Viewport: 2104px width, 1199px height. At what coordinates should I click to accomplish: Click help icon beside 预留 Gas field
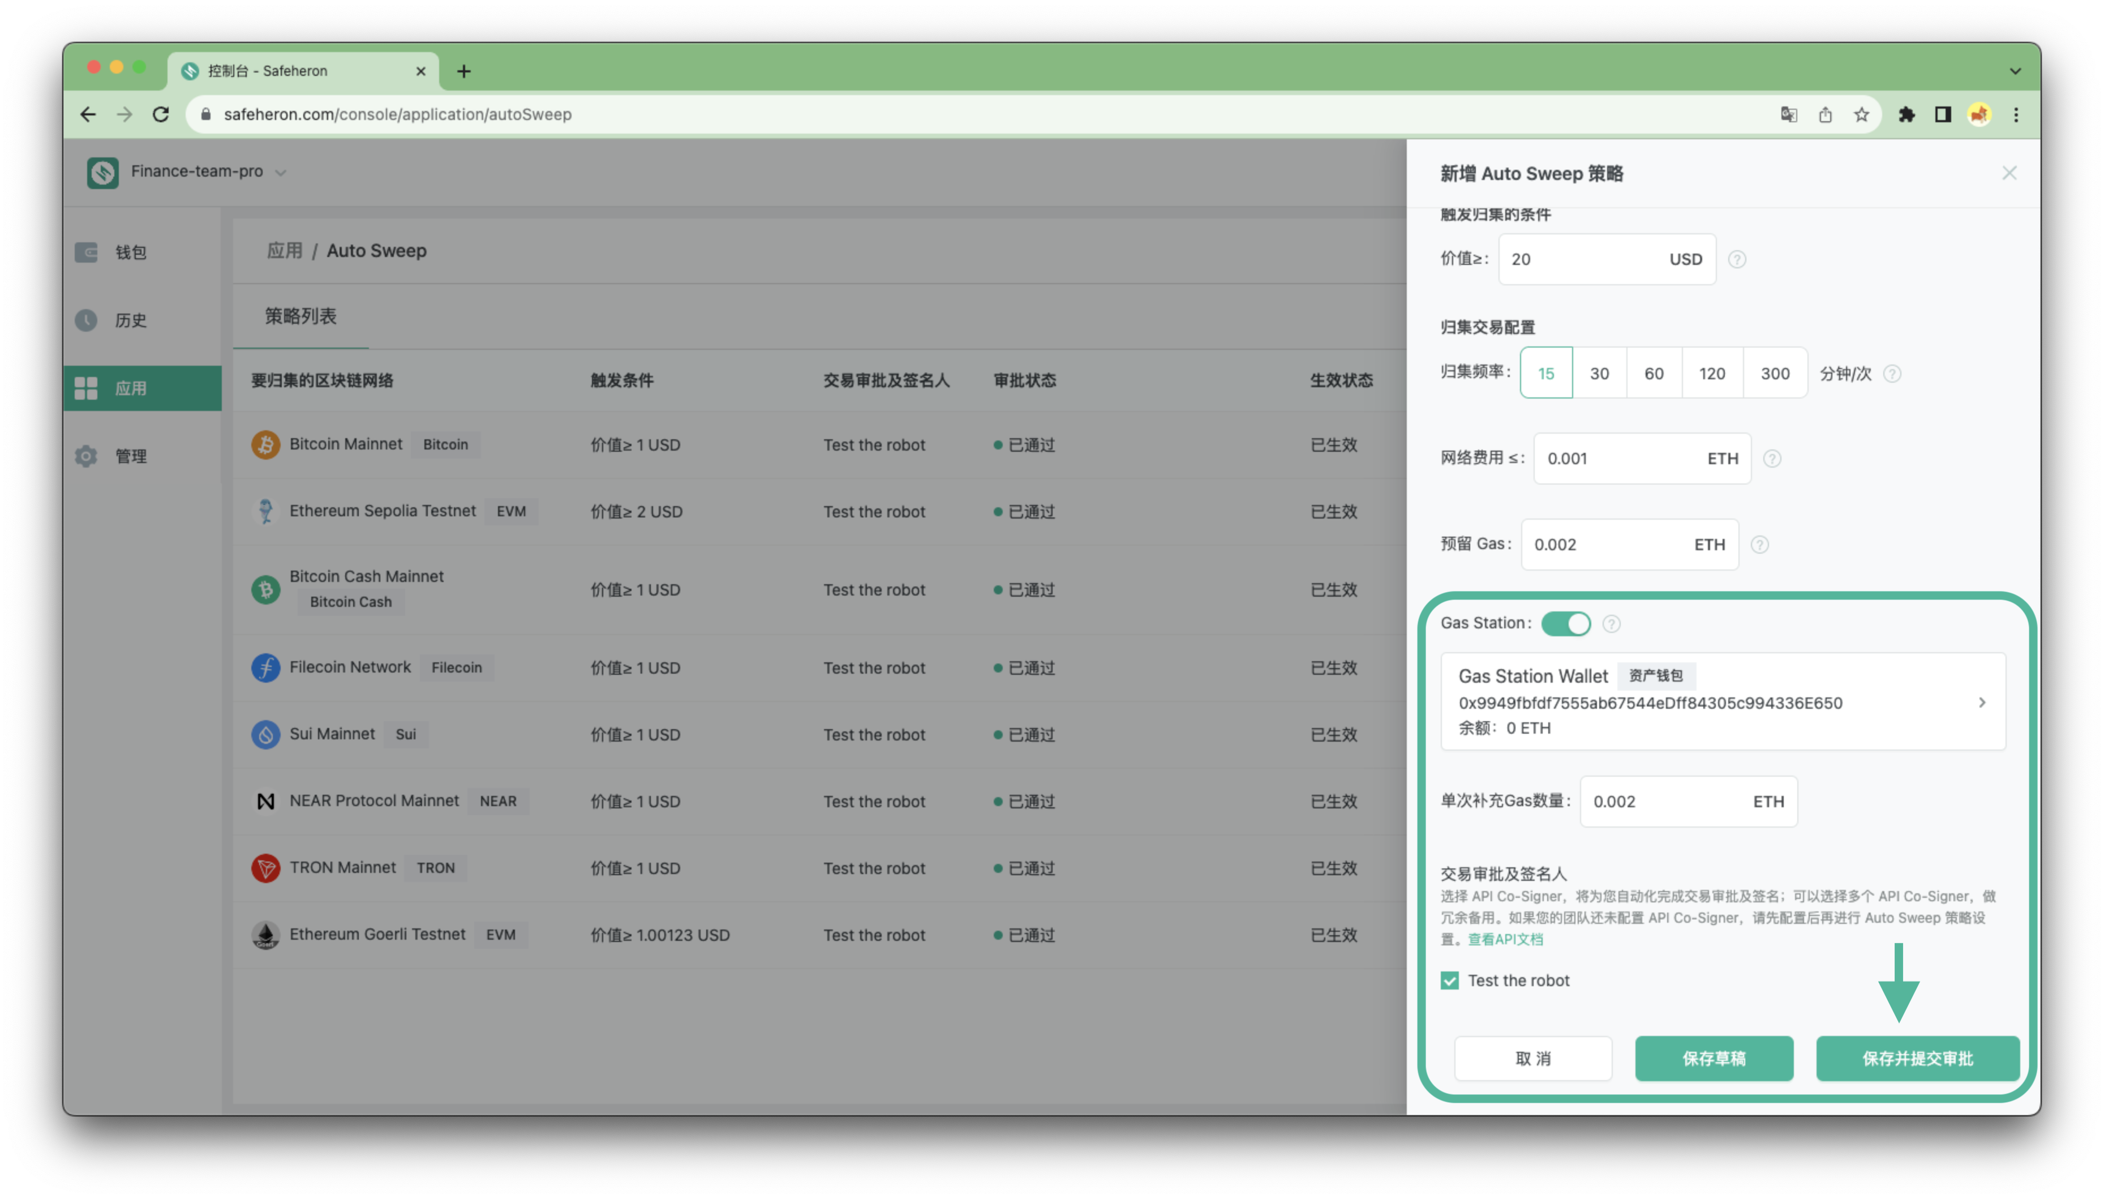[x=1759, y=545]
